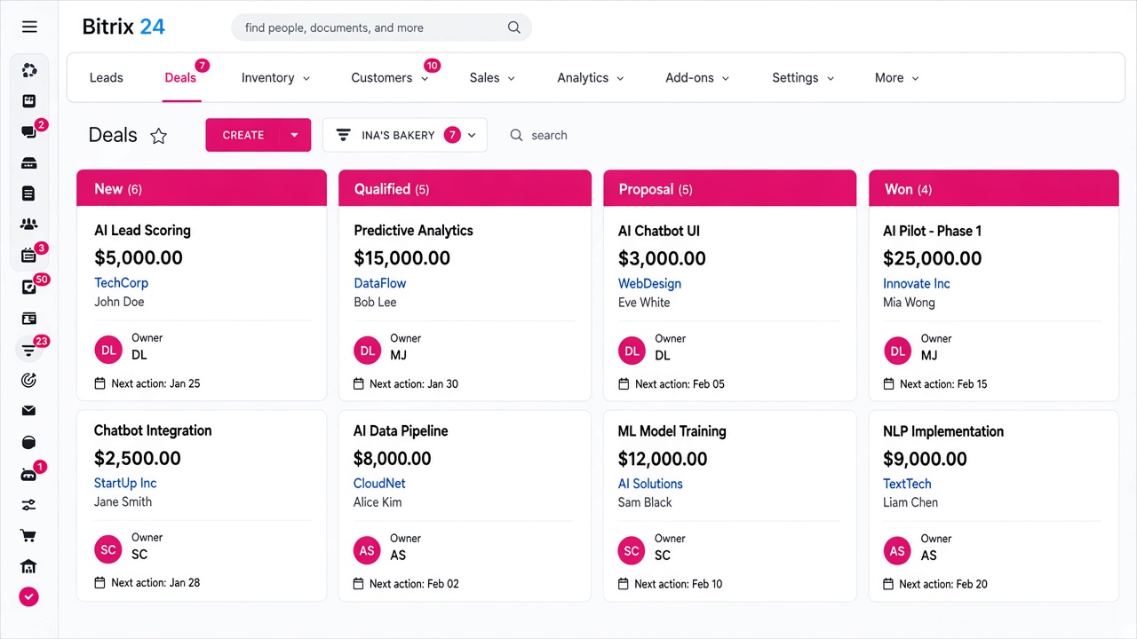Viewport: 1137px width, 639px height.
Task: Star the Deals page as favorite
Action: tap(158, 135)
